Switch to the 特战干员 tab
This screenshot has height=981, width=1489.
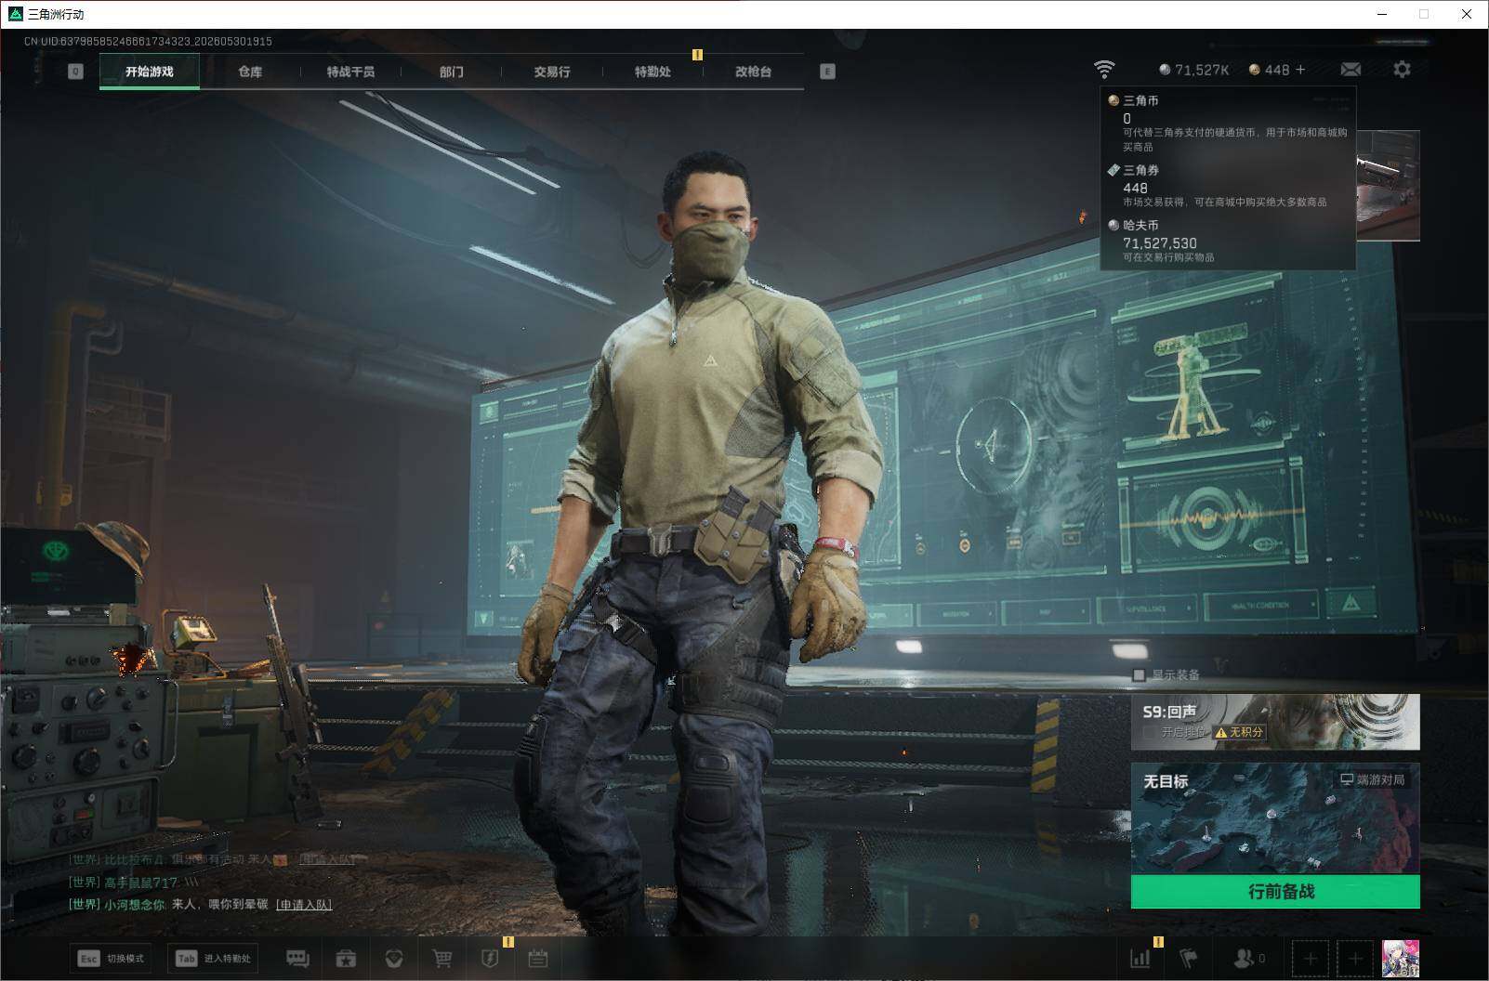tap(350, 72)
